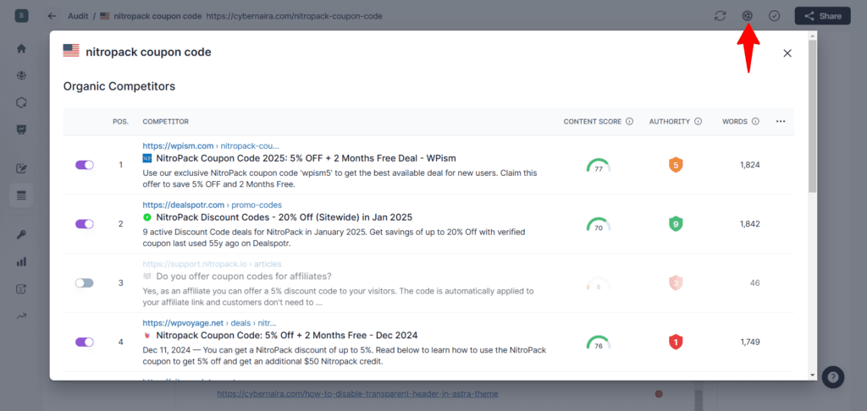
Task: Open Nitropack Coupon Code Dec 2024 title
Action: click(287, 336)
